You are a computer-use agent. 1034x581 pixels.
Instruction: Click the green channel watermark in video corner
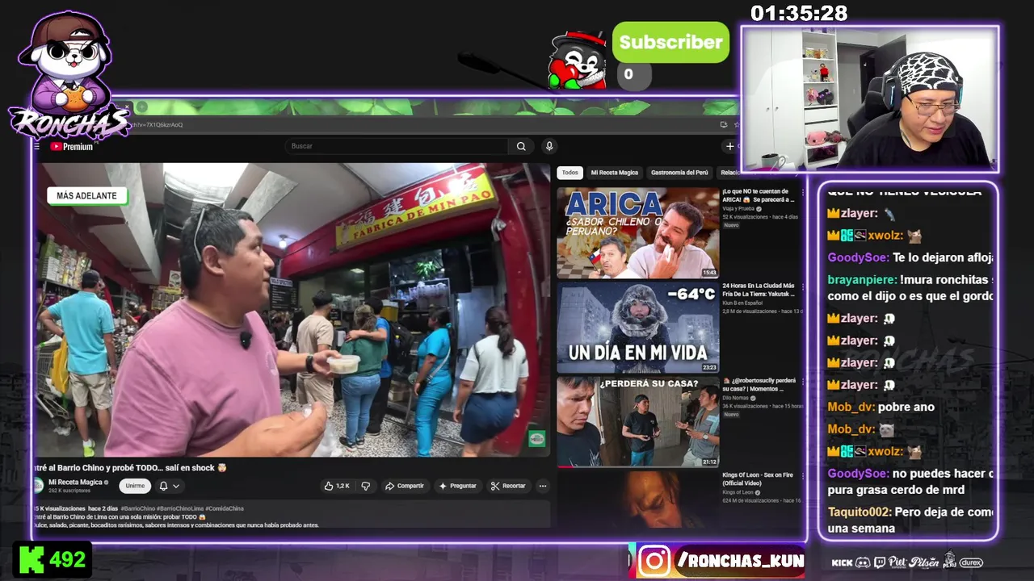pyautogui.click(x=536, y=439)
